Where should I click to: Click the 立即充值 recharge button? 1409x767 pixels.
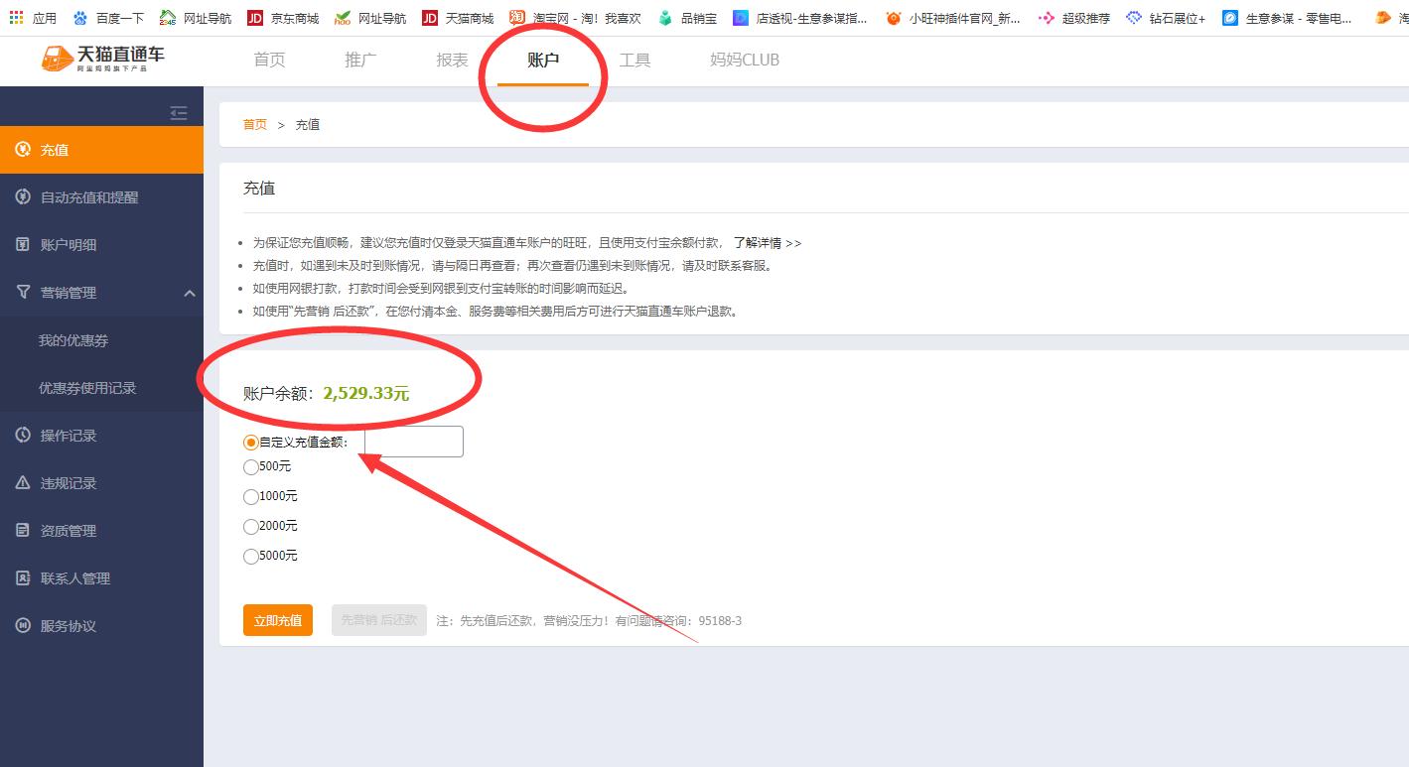pyautogui.click(x=277, y=619)
